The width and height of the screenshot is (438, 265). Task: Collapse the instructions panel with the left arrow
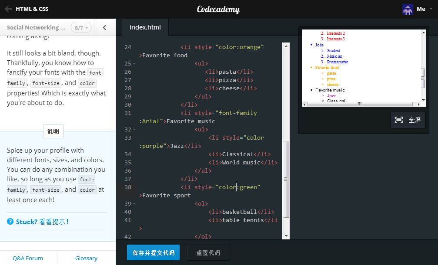[x=104, y=26]
